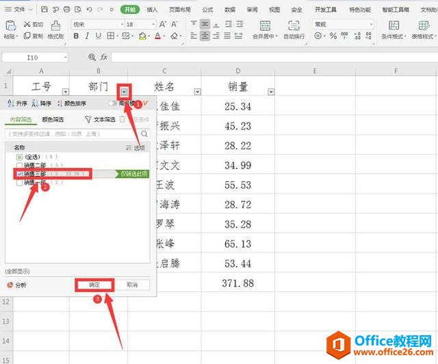Toggle Italic formatting
Screen dimensions: 438x364
click(x=87, y=36)
